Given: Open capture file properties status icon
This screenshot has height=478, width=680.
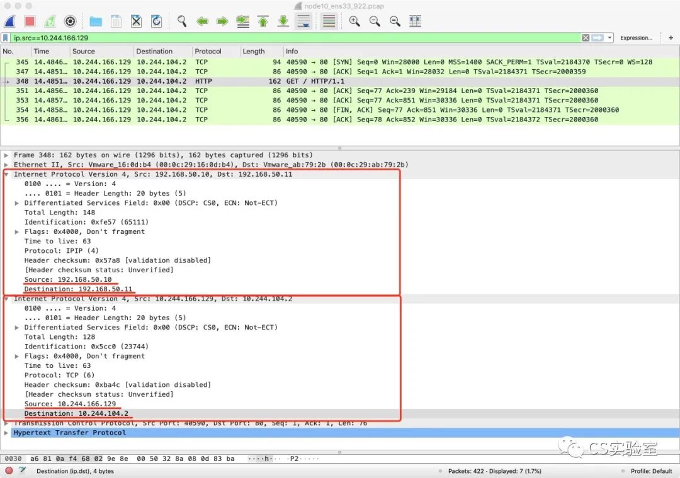Looking at the screenshot, I should pyautogui.click(x=22, y=470).
